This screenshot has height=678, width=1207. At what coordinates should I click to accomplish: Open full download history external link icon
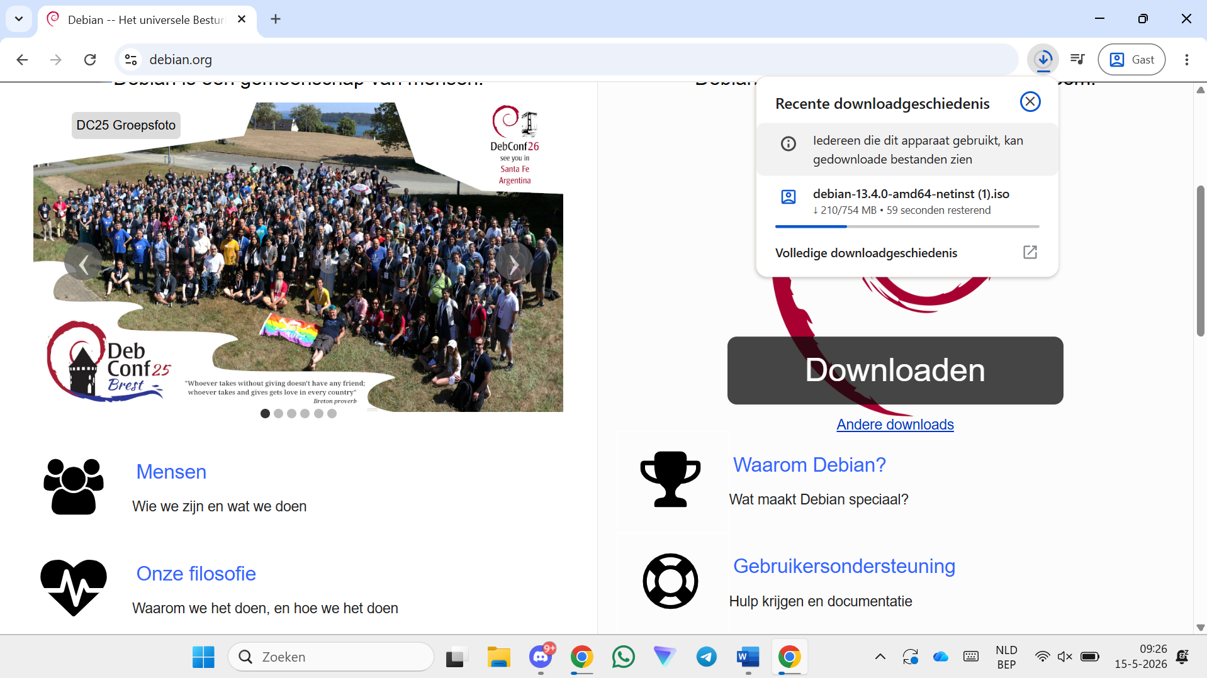point(1030,252)
